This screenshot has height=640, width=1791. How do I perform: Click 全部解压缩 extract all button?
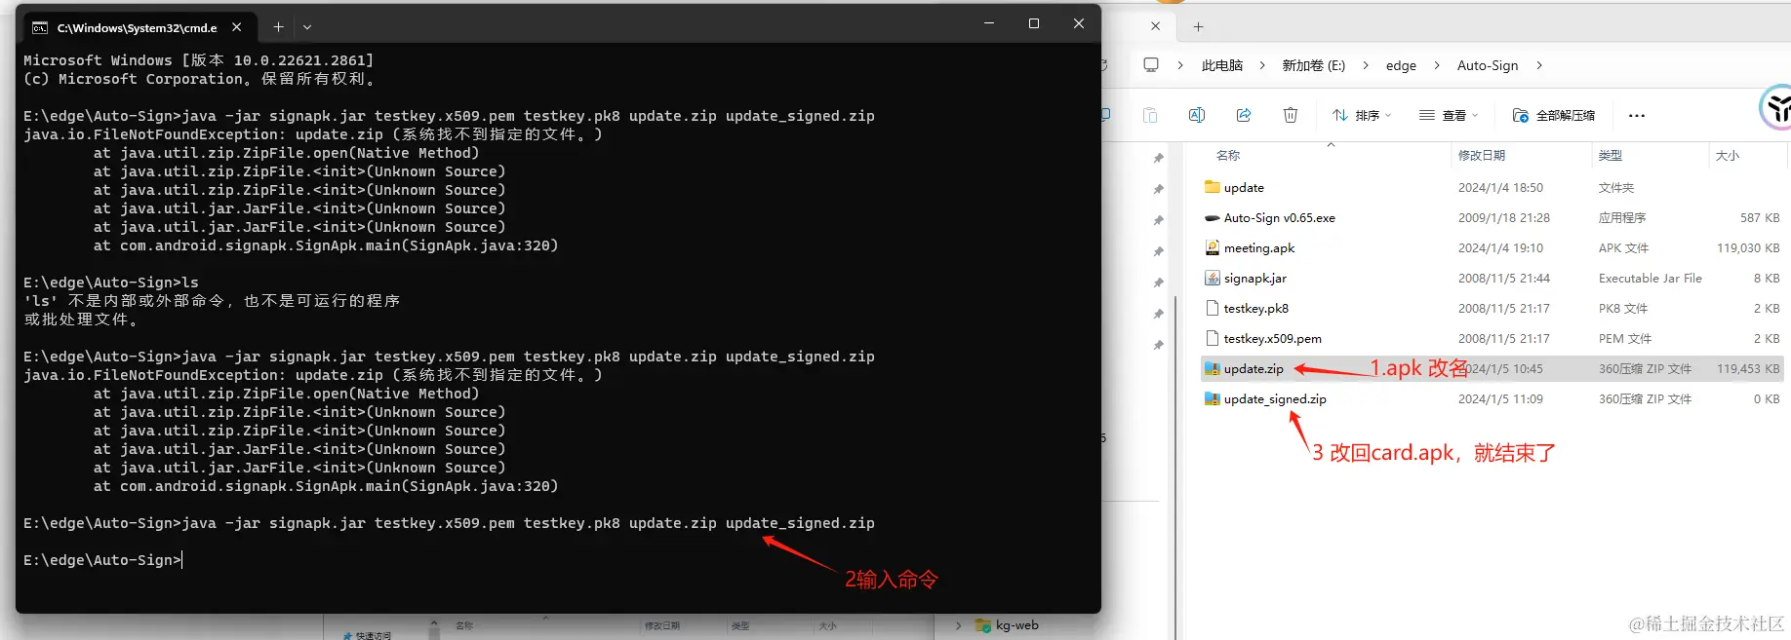[x=1554, y=115]
